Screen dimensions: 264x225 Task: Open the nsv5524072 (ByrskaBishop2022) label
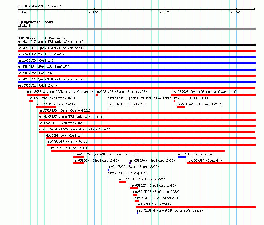click(x=121, y=92)
